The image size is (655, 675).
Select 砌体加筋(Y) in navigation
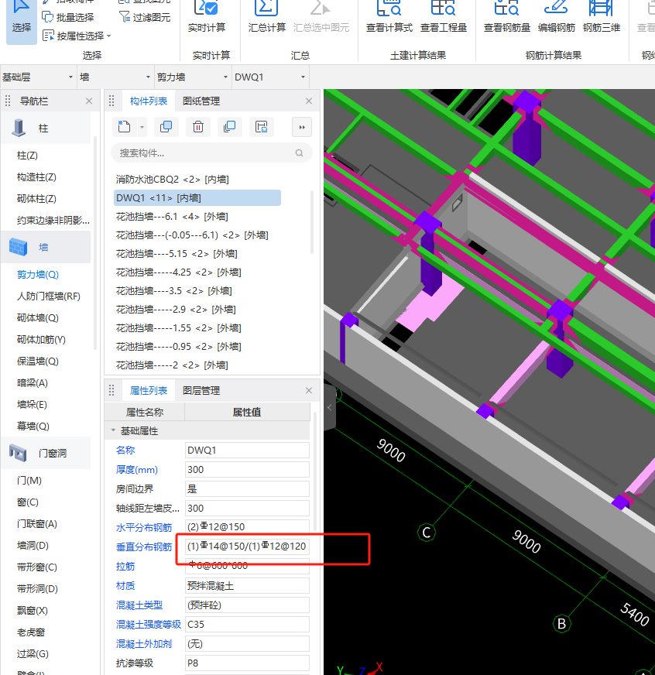point(41,340)
